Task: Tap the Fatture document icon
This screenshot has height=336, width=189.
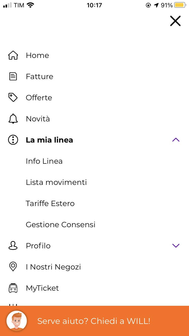Action: coord(13,77)
